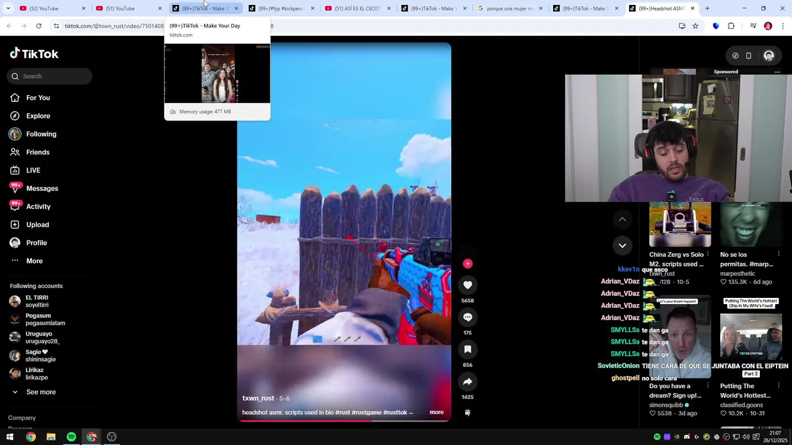Image resolution: width=792 pixels, height=445 pixels.
Task: Expand the caption with more
Action: click(437, 412)
